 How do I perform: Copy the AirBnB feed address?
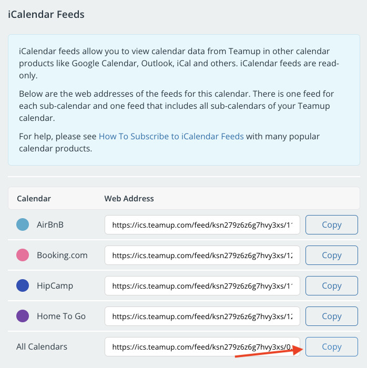331,225
